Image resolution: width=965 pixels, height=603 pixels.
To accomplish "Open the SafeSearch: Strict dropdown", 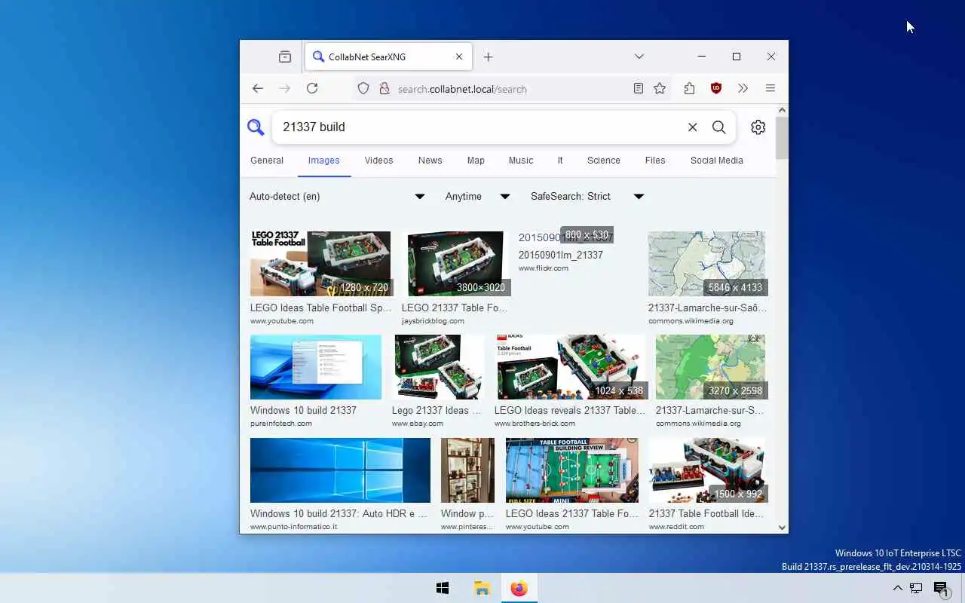I will tap(588, 196).
